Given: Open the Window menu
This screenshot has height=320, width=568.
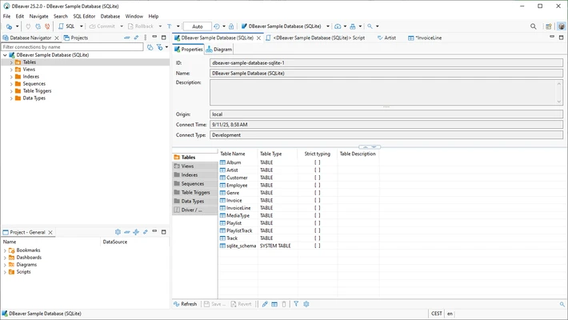Looking at the screenshot, I should [x=134, y=16].
